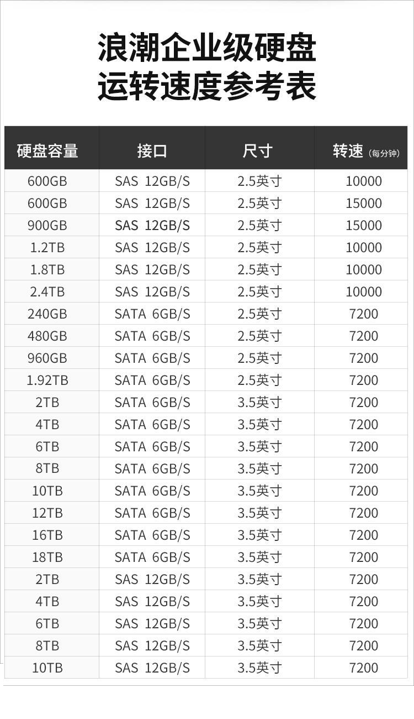This screenshot has height=719, width=414.
Task: Click the 480GB capacity cell
Action: click(47, 336)
